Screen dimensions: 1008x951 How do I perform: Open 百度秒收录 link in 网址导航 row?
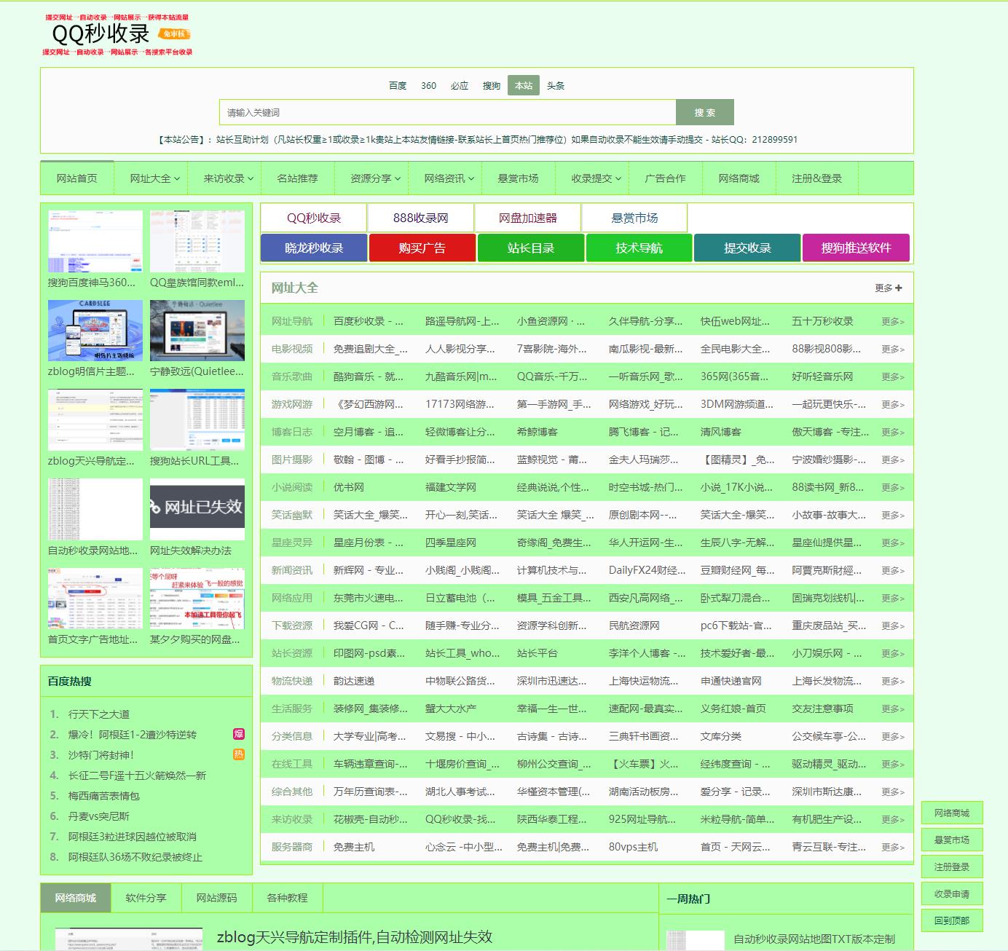[x=369, y=321]
